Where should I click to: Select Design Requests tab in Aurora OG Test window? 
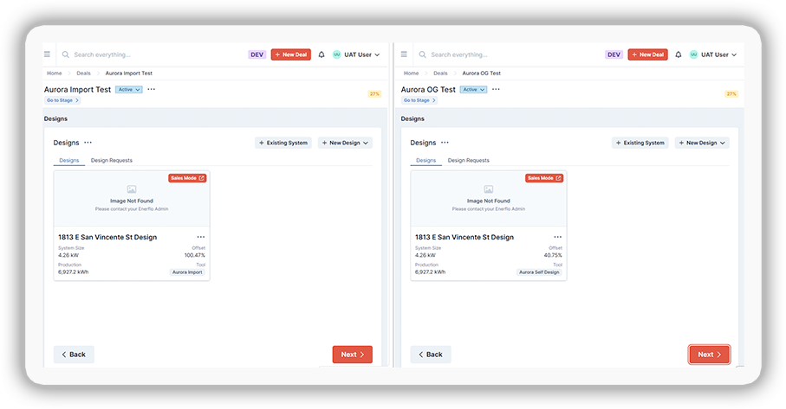pos(468,161)
